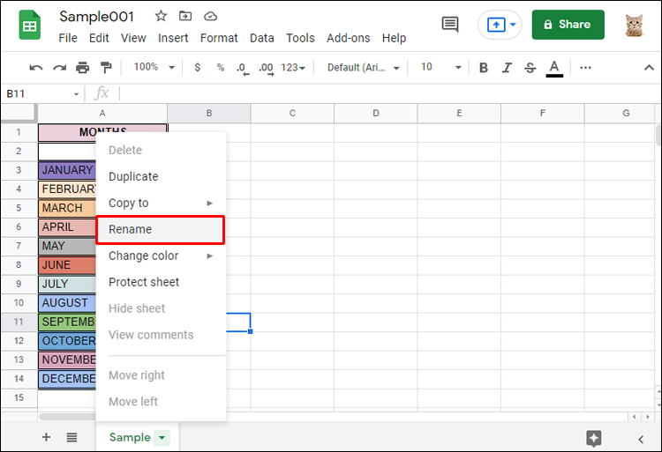Open the all sheets list icon
This screenshot has height=452, width=662.
coord(71,437)
